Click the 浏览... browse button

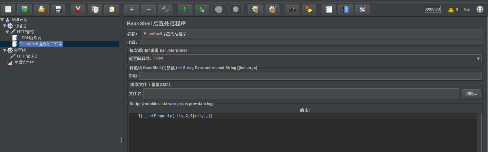tap(471, 94)
